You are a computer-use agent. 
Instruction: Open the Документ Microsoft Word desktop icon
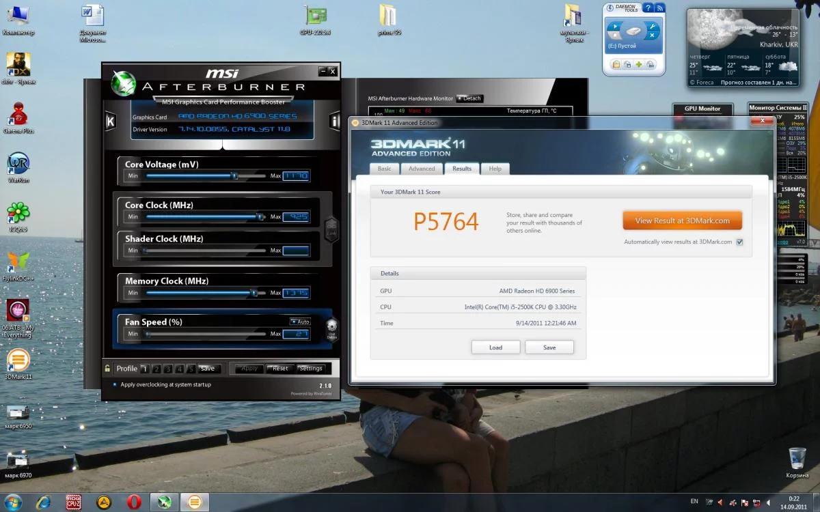(92, 24)
